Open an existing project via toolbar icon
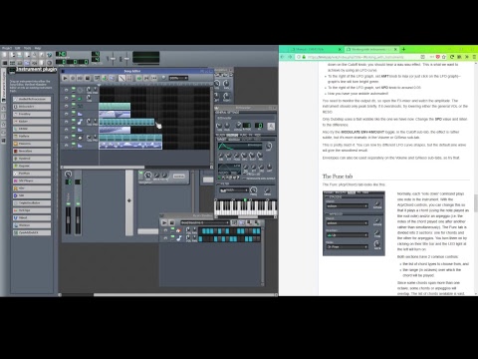Screen dimensions: 478x359 tap(20, 55)
